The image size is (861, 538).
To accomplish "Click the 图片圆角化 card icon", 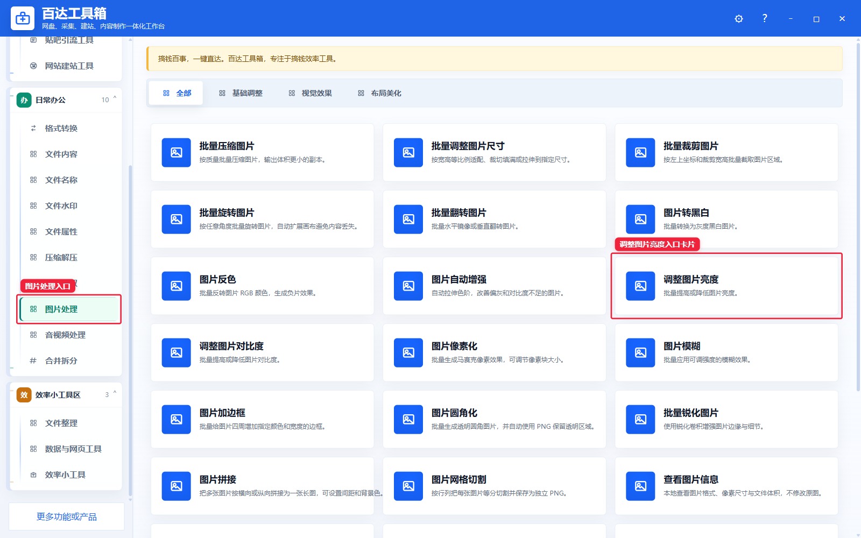I will point(408,420).
